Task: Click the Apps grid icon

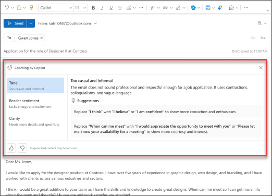Action: 208,8
